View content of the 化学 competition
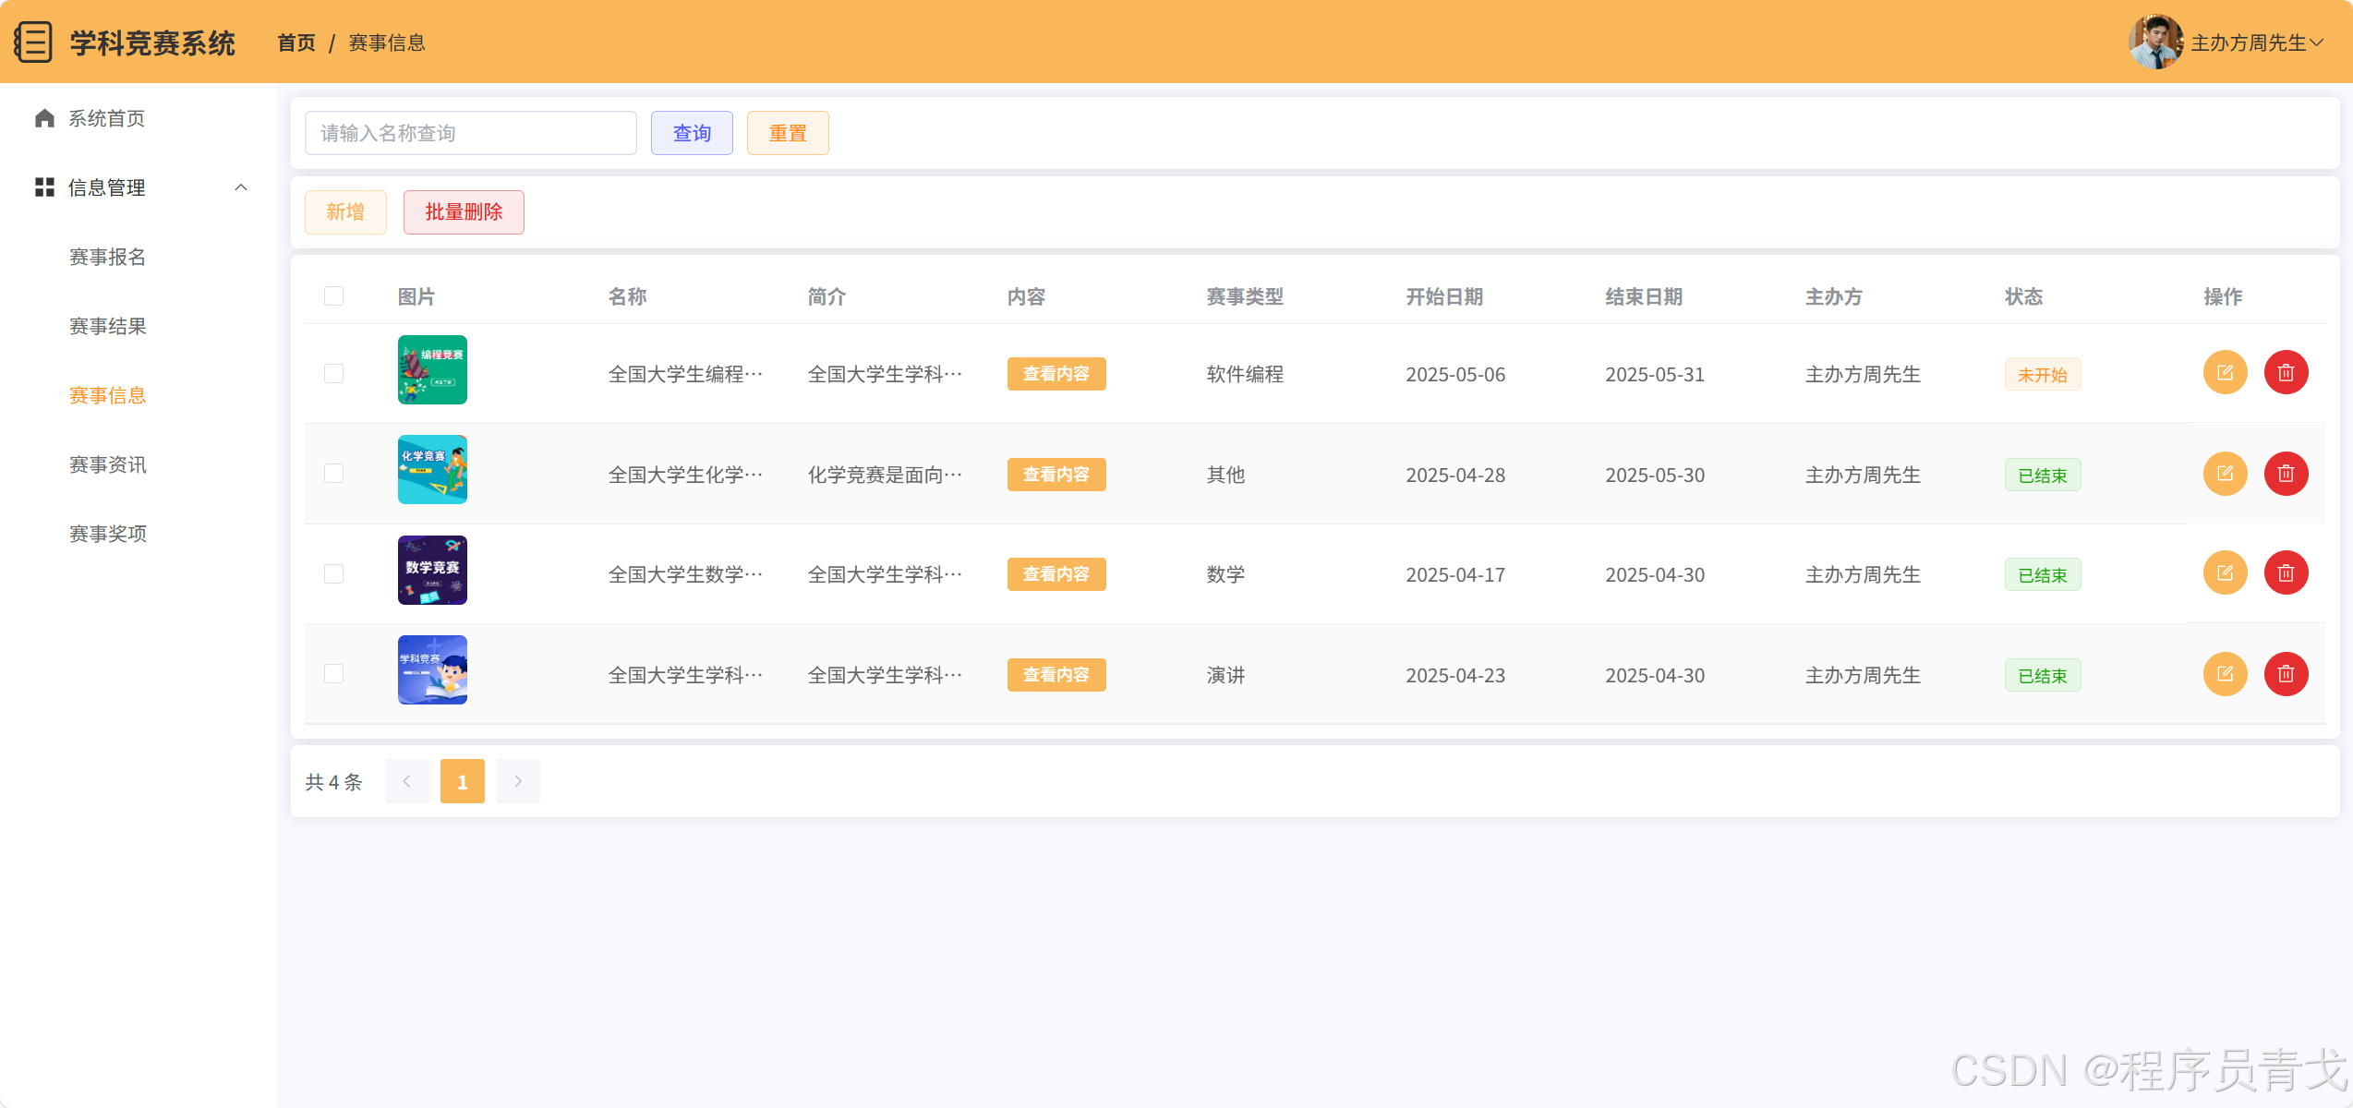2353x1108 pixels. point(1056,475)
